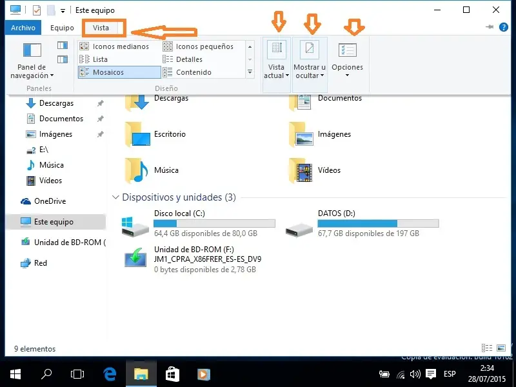Image resolution: width=516 pixels, height=387 pixels.
Task: Open Música in navigation pane
Action: [x=45, y=165]
